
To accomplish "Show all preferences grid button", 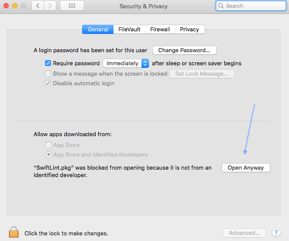I will point(72,6).
